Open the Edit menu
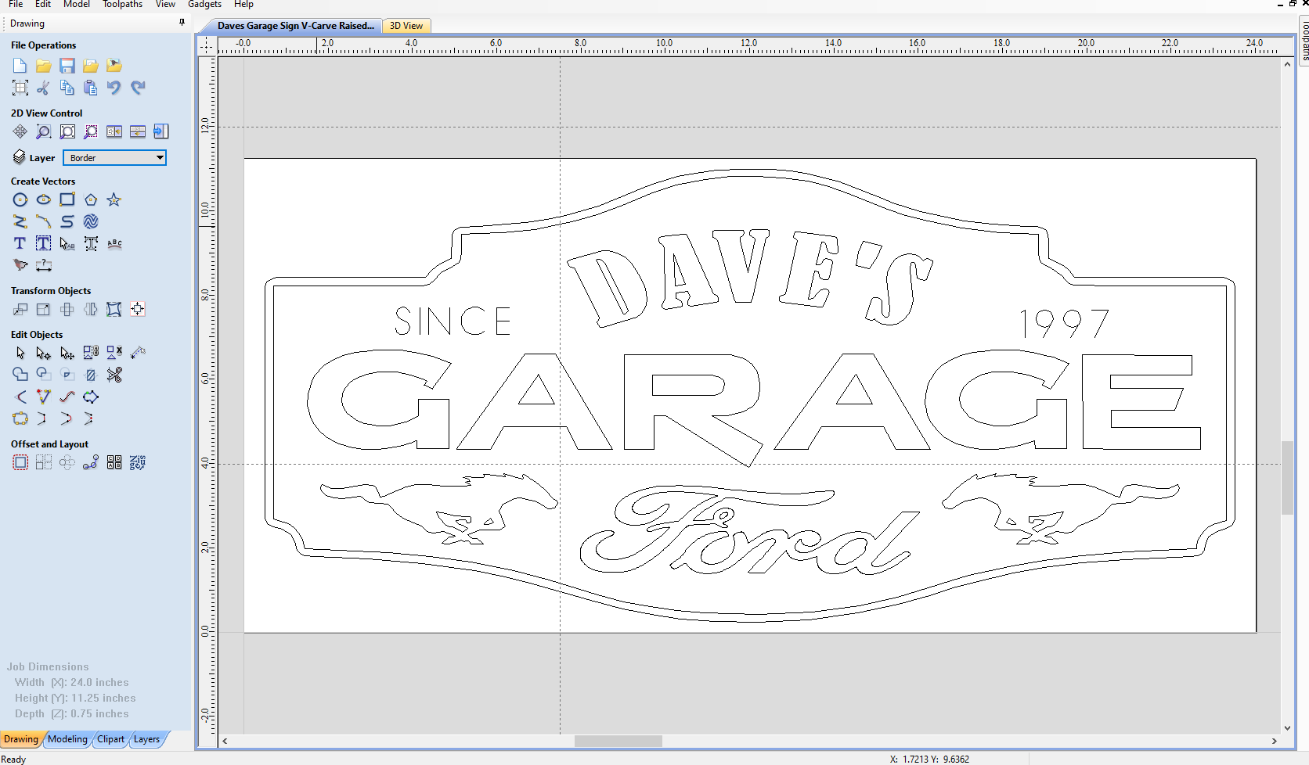Viewport: 1309px width, 765px height. 43,5
